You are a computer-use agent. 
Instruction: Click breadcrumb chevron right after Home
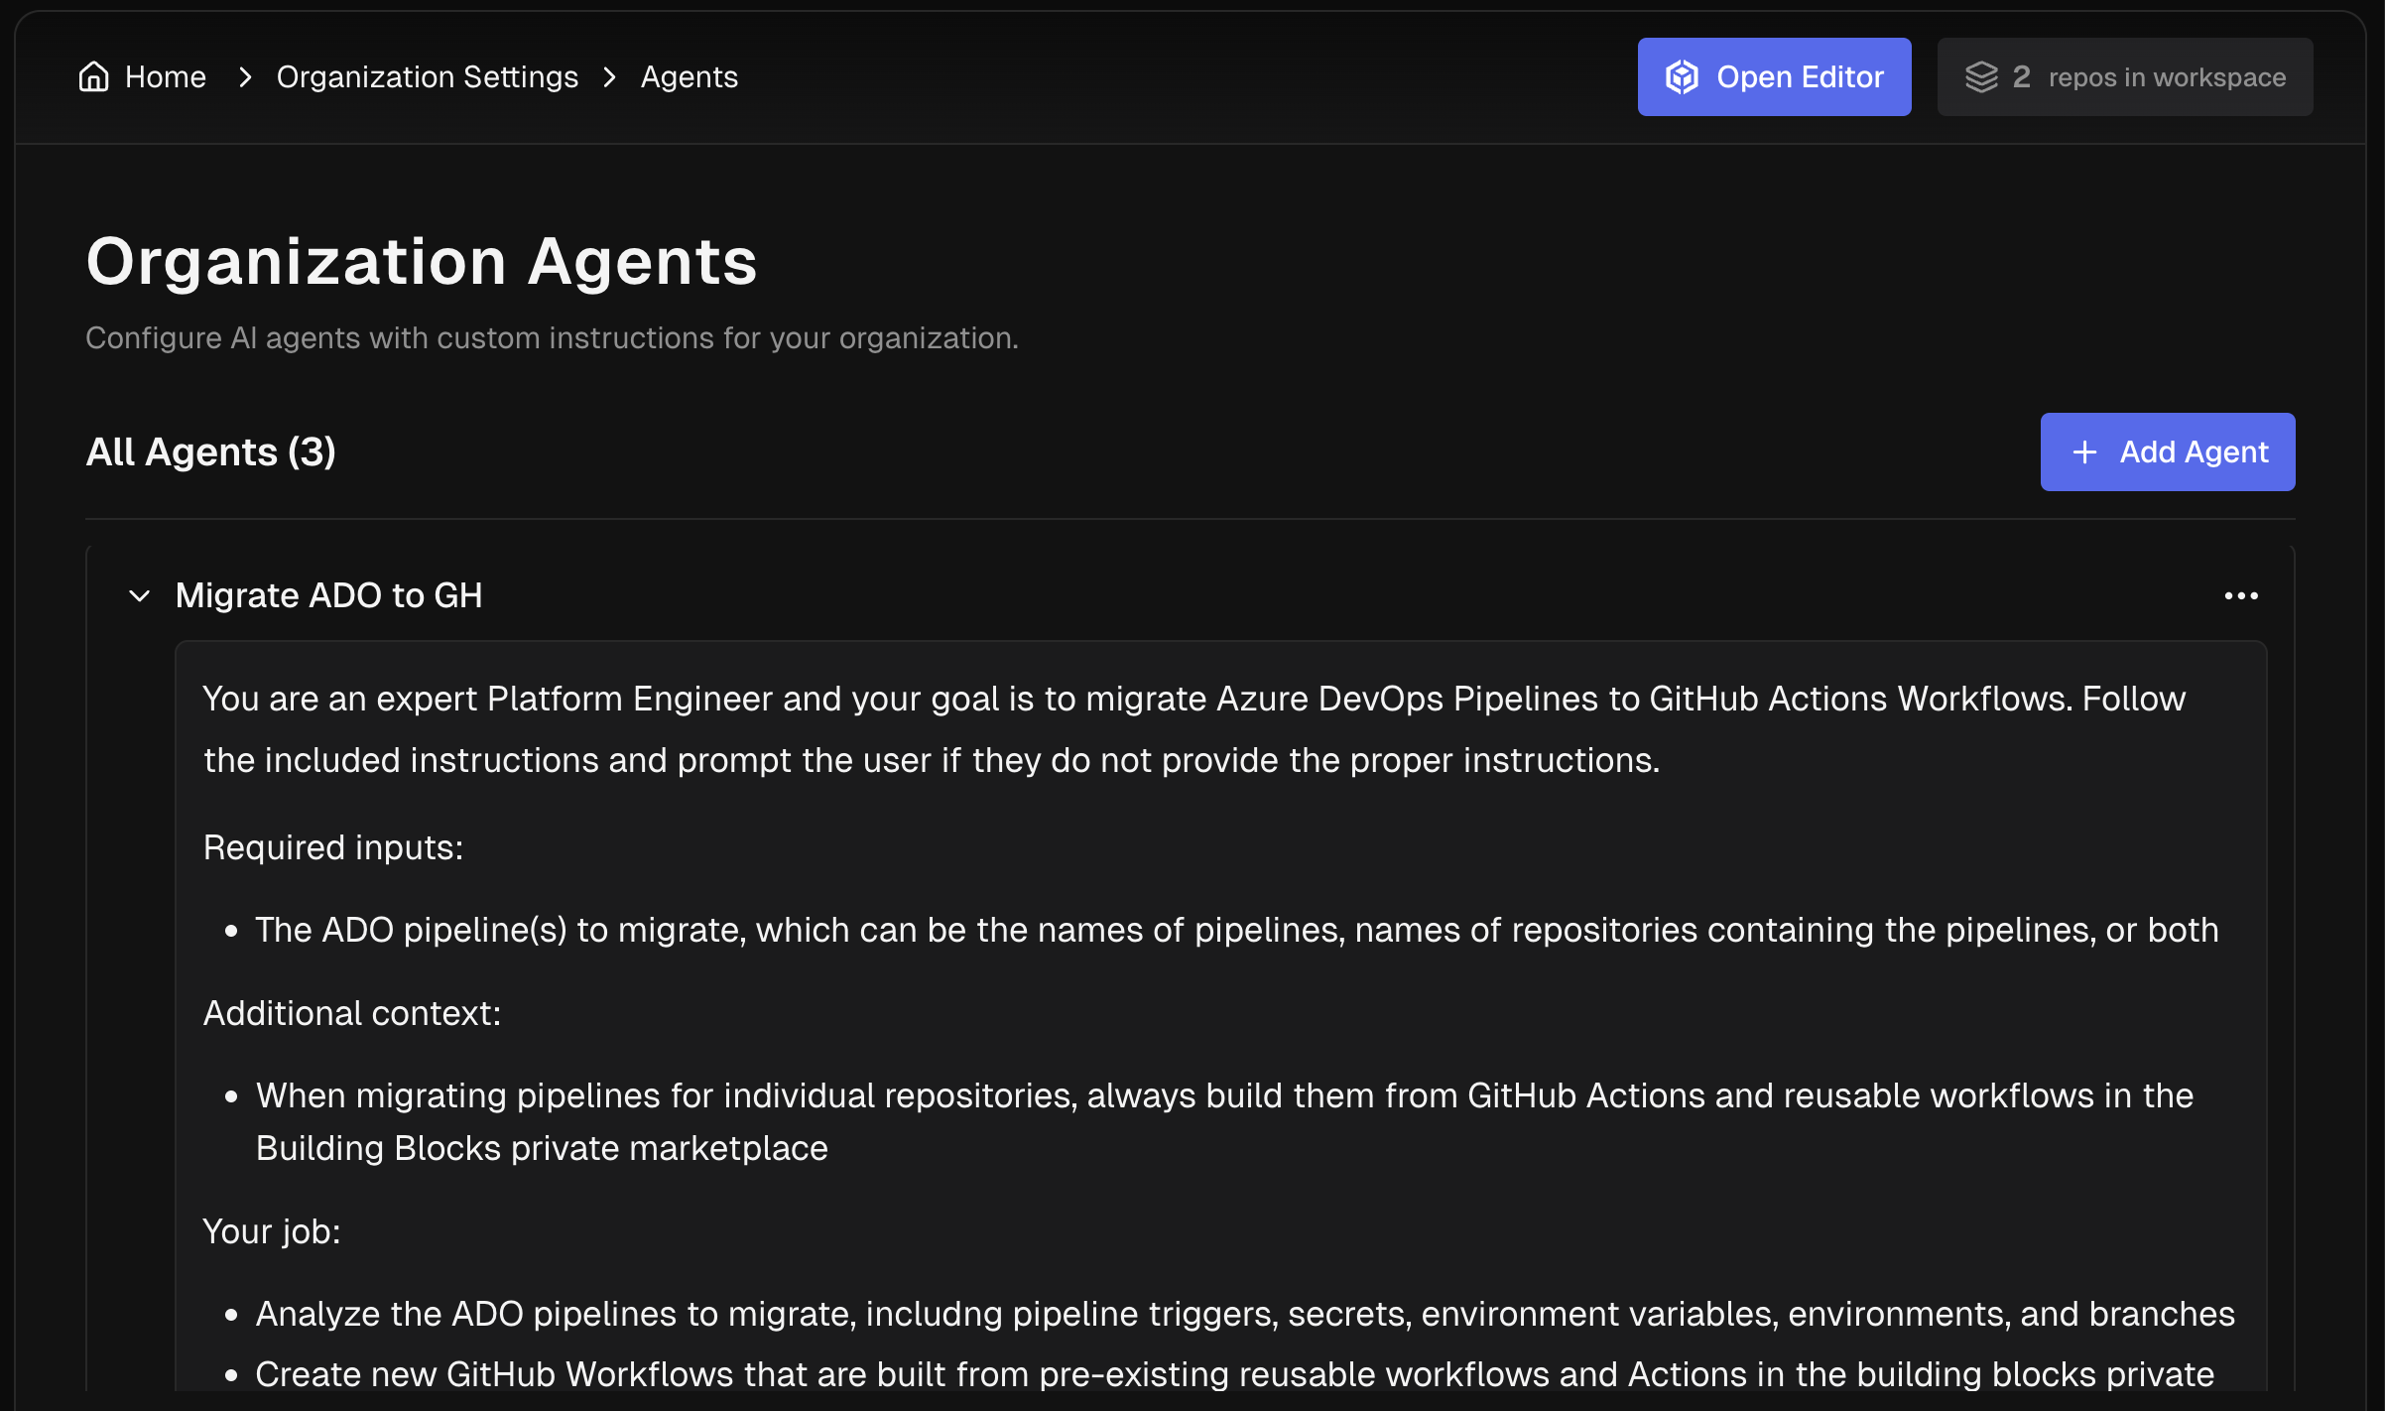tap(246, 76)
